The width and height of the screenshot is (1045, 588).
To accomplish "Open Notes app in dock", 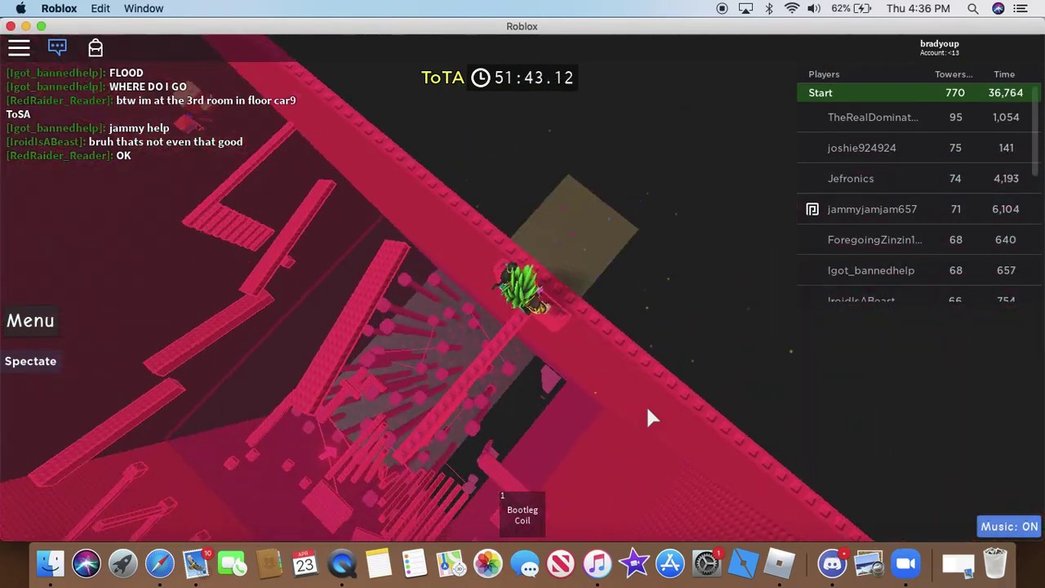I will pos(379,563).
